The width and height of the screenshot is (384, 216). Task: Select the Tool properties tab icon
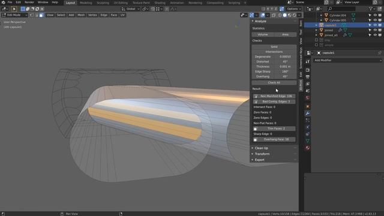308,61
